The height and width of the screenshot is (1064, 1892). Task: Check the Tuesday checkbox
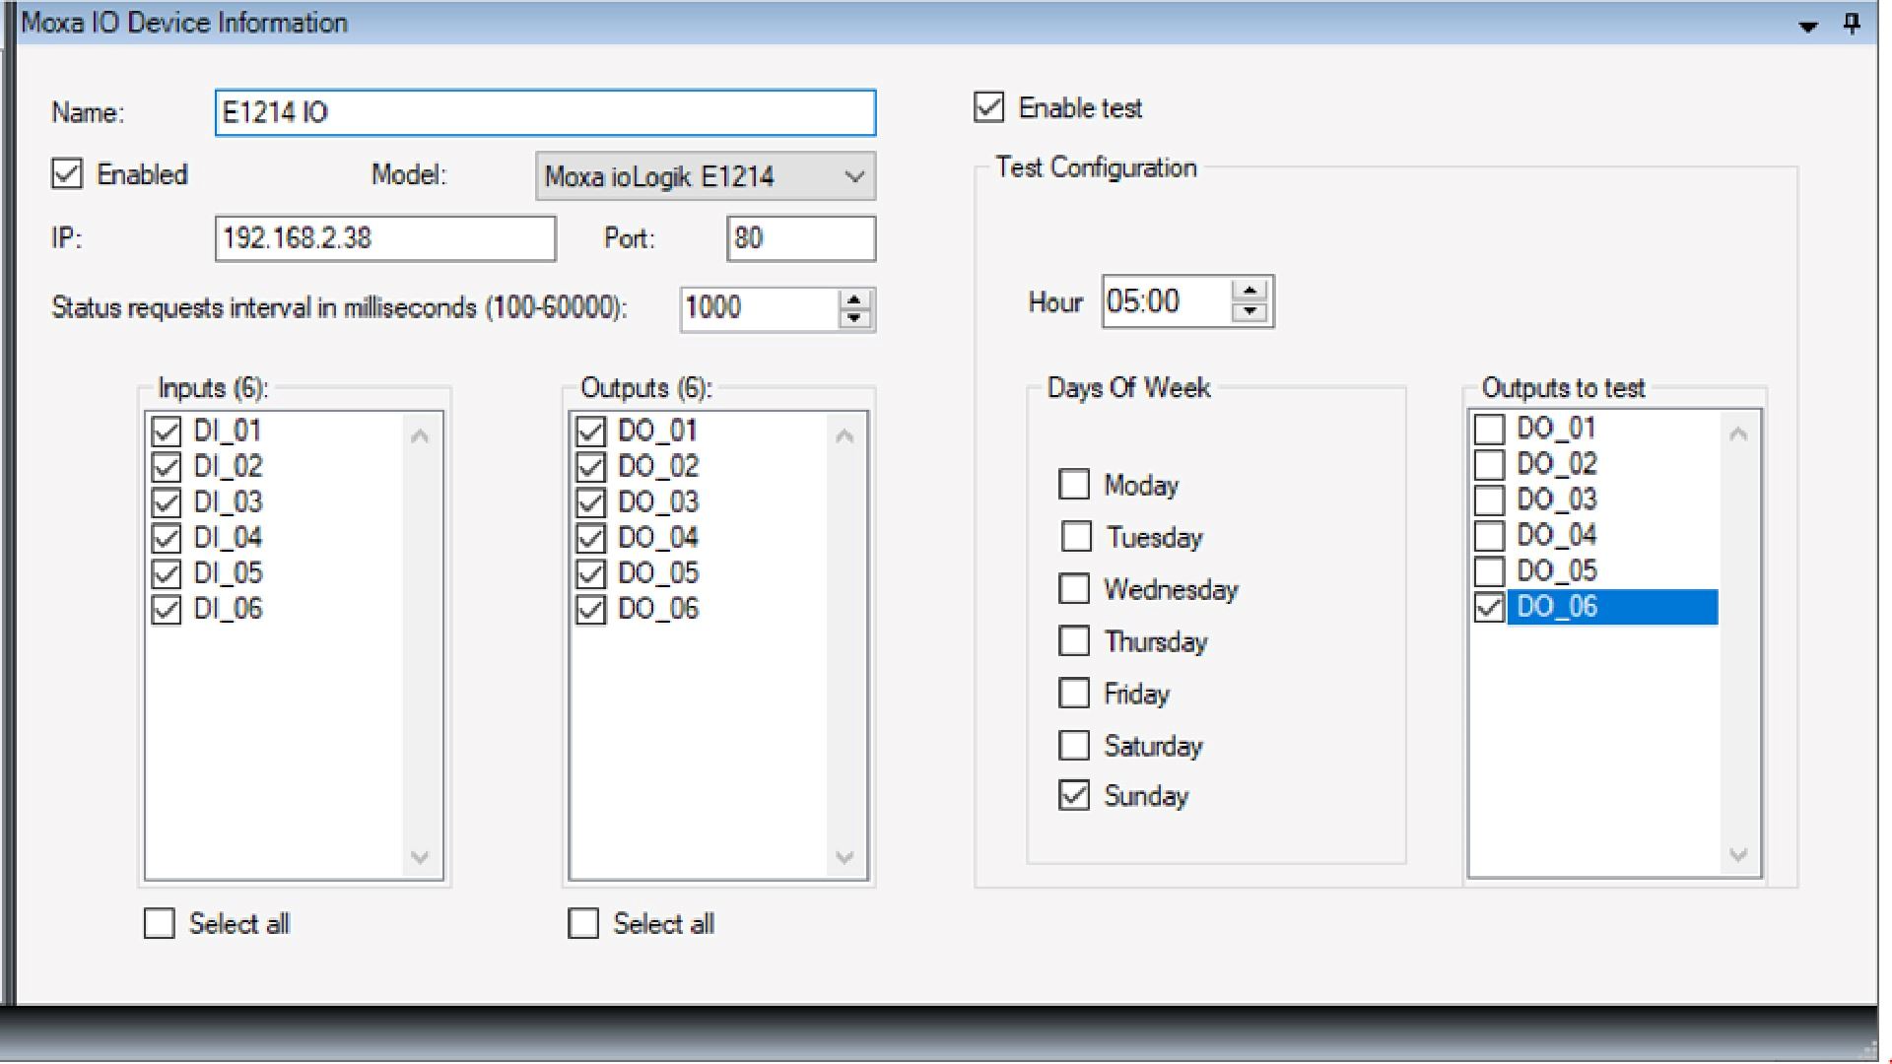pyautogui.click(x=1076, y=536)
